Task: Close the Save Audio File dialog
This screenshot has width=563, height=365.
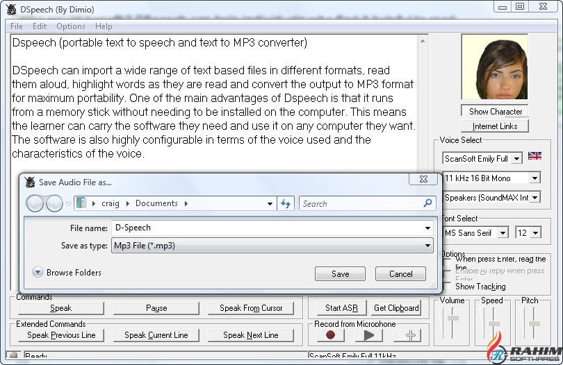Action: pyautogui.click(x=424, y=179)
